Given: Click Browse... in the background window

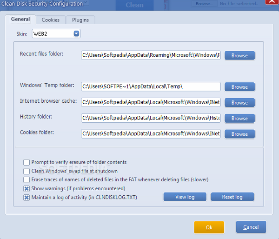Looking at the screenshot, I should [x=204, y=4].
